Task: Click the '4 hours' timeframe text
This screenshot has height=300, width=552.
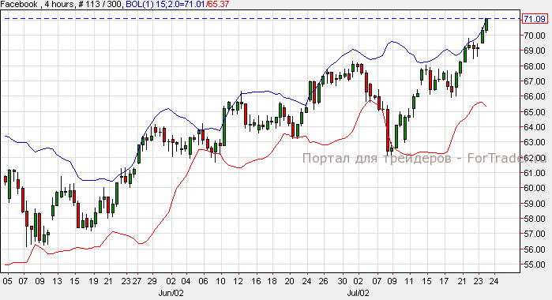Action: pyautogui.click(x=59, y=4)
